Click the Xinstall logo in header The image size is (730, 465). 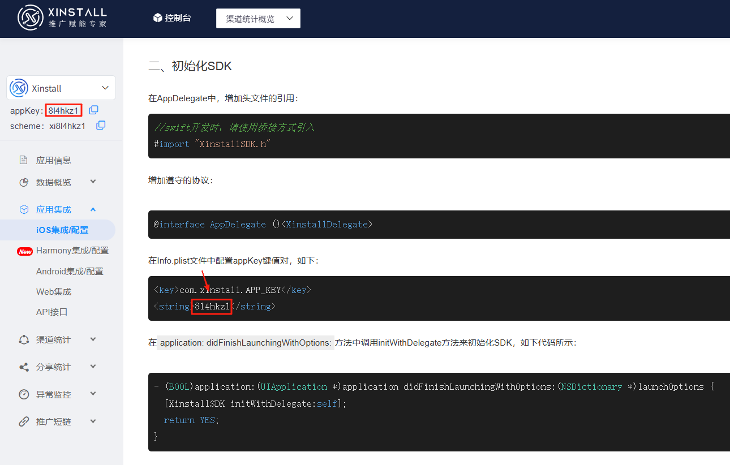(x=62, y=18)
